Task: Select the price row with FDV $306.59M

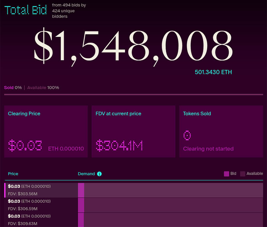Action: click(x=40, y=205)
